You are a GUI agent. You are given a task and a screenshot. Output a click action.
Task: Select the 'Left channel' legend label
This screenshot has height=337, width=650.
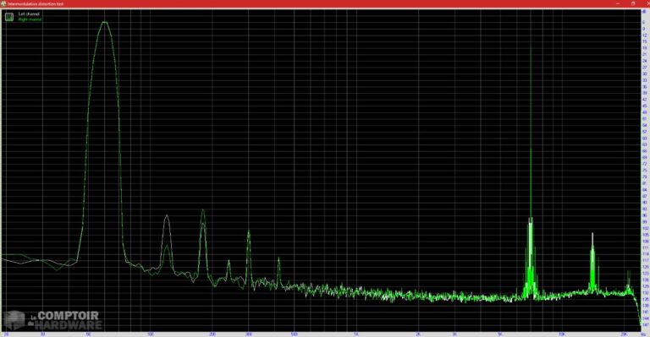point(29,14)
